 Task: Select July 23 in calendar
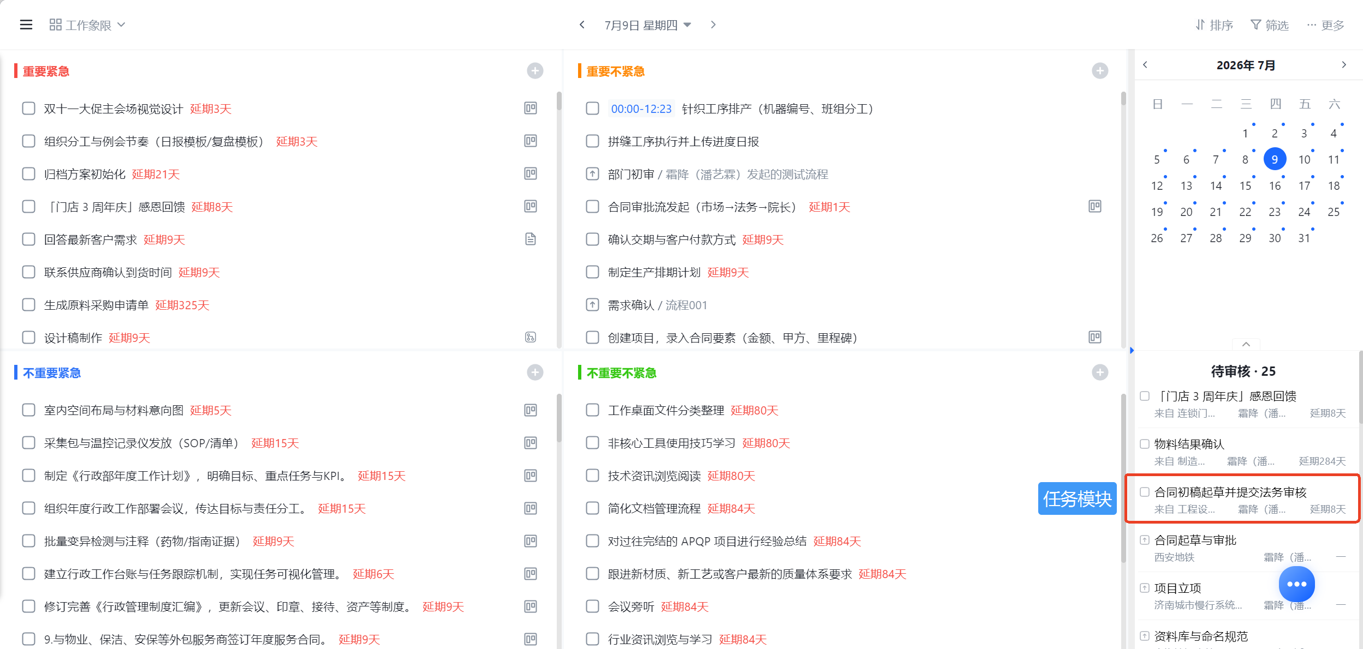1275,212
